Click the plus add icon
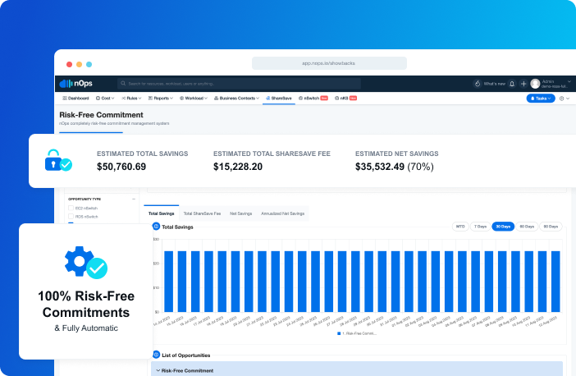Screen dimensions: 576x376 pos(523,84)
